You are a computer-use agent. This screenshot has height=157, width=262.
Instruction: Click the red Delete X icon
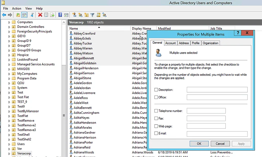click(40, 15)
